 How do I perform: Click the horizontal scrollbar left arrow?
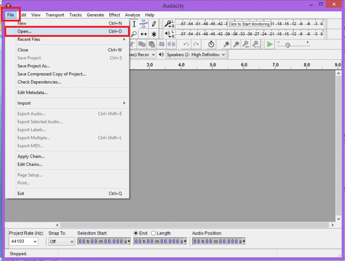tap(57, 225)
